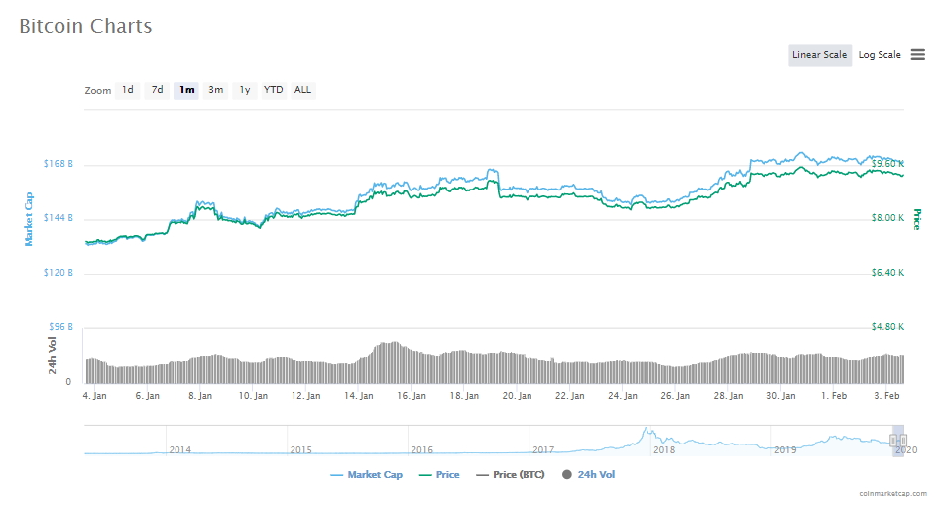Toggle the Market Cap series in legend

(366, 474)
